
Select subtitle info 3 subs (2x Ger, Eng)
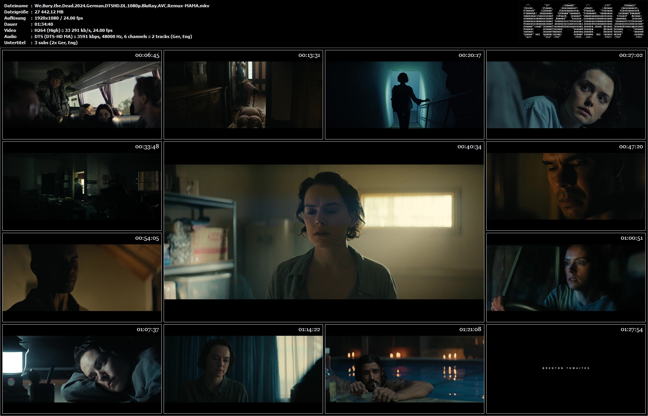(56, 43)
